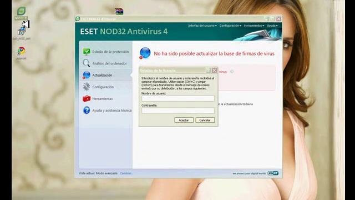Open the Interfaz del usuario menu
This screenshot has width=355, height=200.
(202, 26)
